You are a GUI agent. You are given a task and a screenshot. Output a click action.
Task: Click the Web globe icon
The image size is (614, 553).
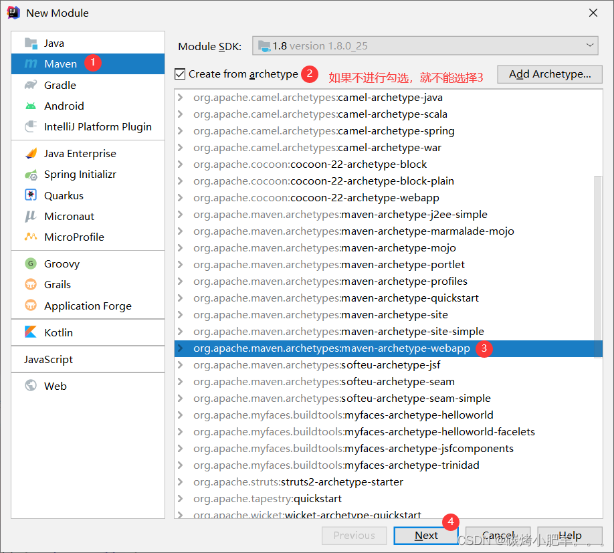(x=31, y=386)
